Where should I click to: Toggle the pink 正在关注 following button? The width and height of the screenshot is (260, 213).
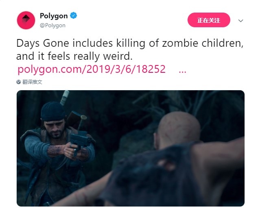point(209,20)
